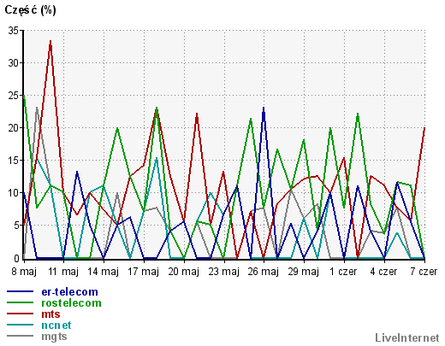This screenshot has width=445, height=346.
Task: Click the er-telecom legend link
Action: point(69,292)
